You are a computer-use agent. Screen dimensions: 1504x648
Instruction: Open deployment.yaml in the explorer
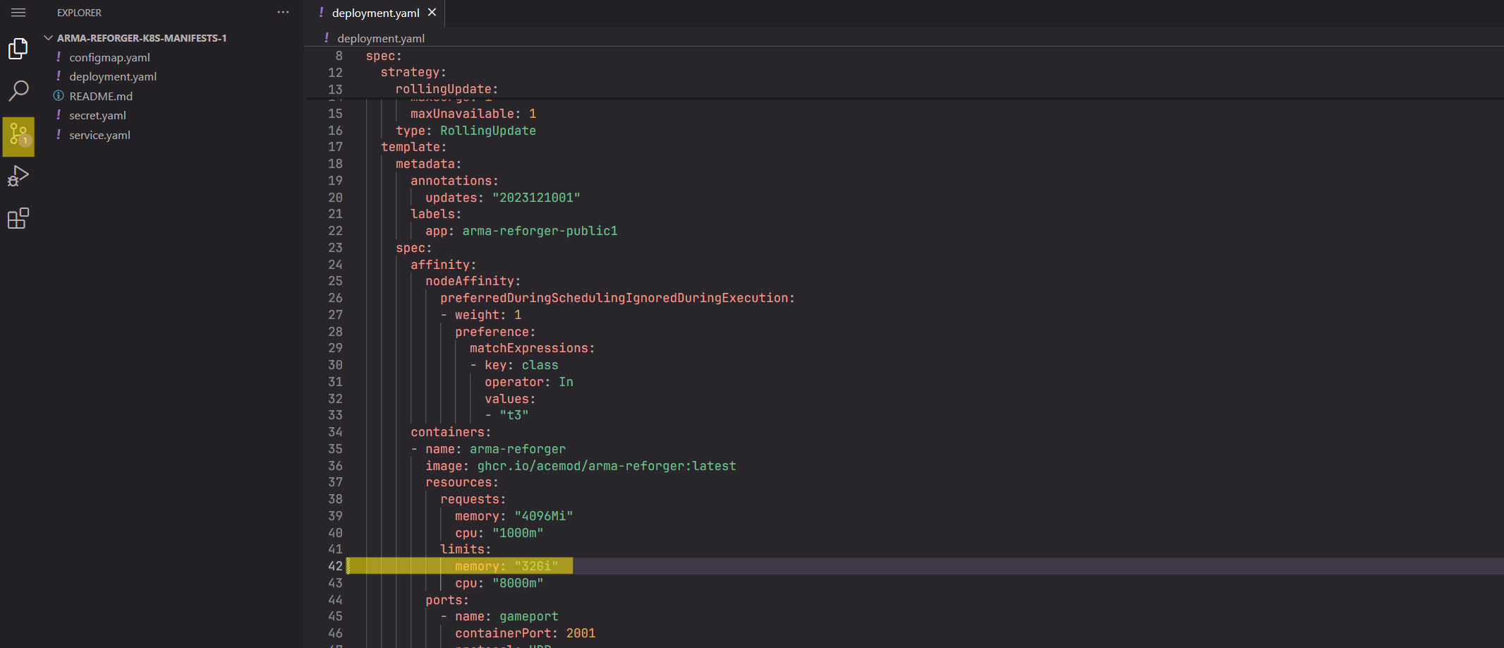point(113,76)
